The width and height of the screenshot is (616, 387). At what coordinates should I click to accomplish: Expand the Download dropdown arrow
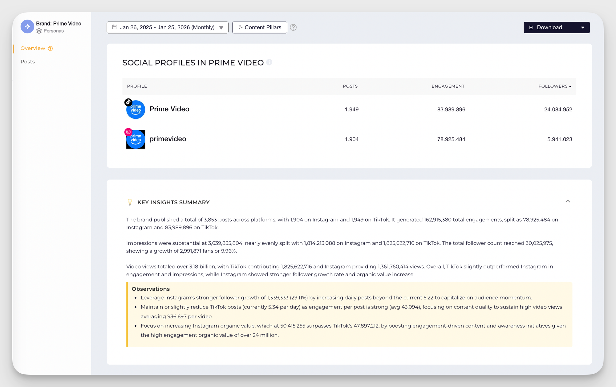click(582, 27)
